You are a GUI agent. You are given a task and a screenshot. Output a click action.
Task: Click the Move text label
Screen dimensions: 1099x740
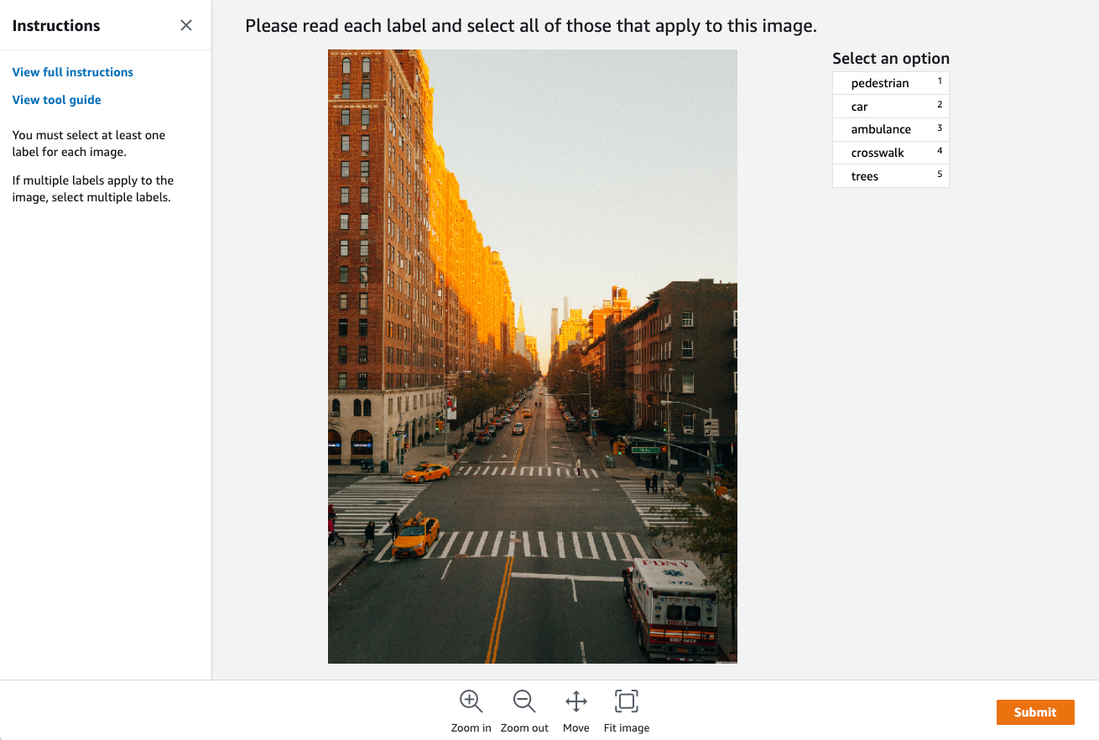click(x=576, y=728)
